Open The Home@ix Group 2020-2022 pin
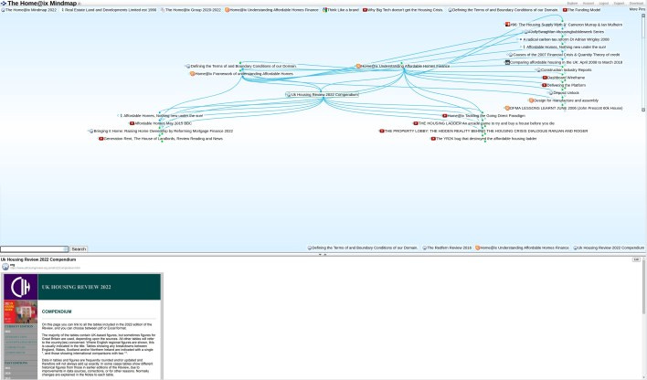The height and width of the screenshot is (380, 647). point(191,10)
